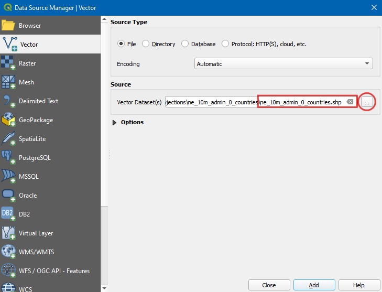Viewport: 382px width, 292px height.
Task: Choose the Directory radio button
Action: tap(146, 44)
